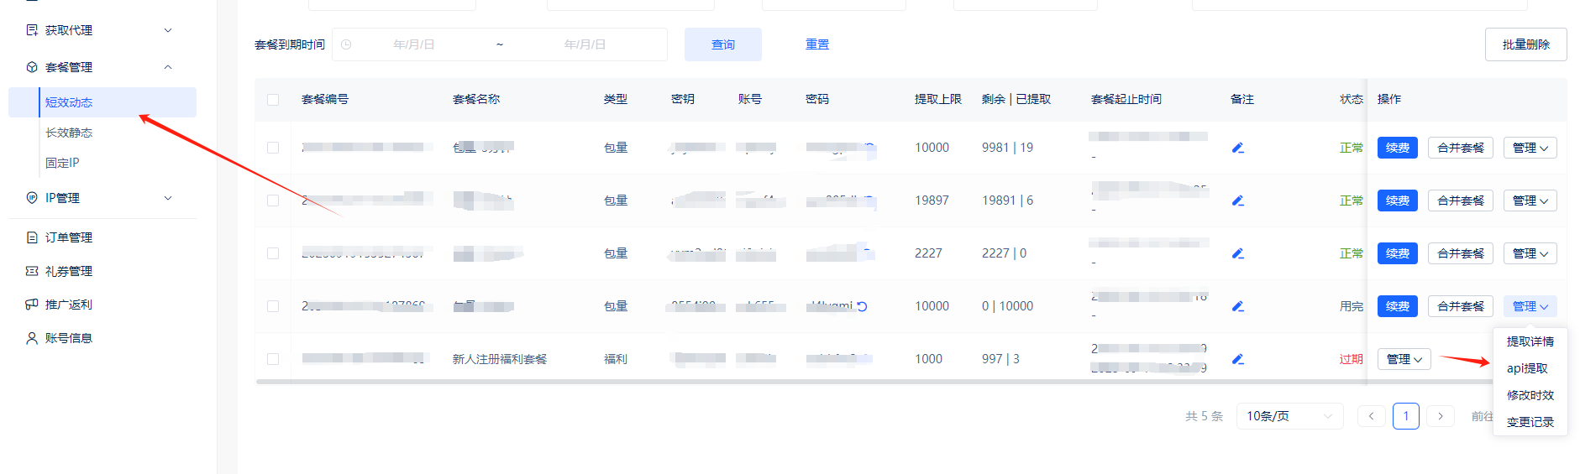Click the 共 5 条 total count

tap(1204, 416)
